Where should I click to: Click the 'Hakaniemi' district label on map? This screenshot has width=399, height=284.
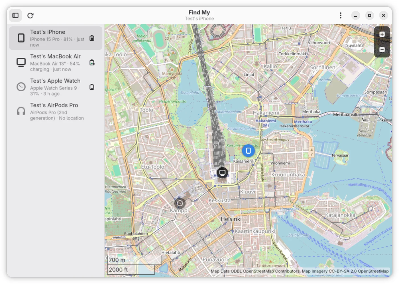pos(266,113)
